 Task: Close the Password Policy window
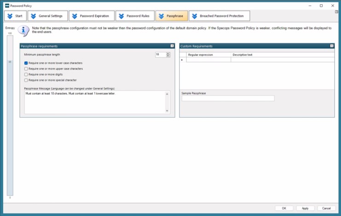pyautogui.click(x=333, y=6)
